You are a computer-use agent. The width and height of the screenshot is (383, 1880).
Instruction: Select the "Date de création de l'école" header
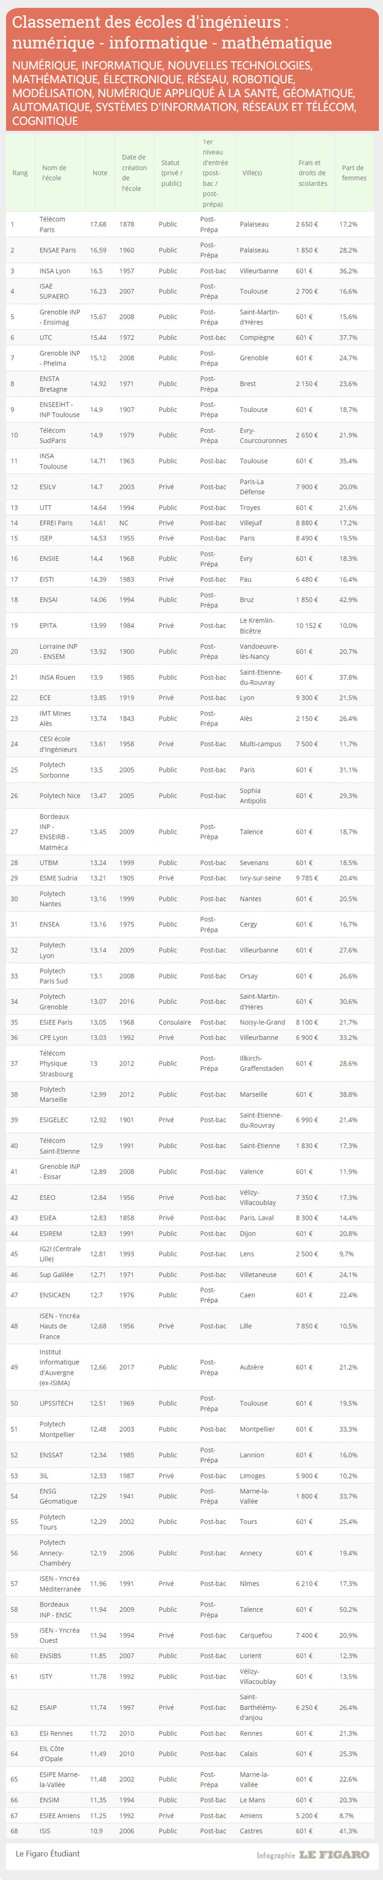tap(133, 173)
